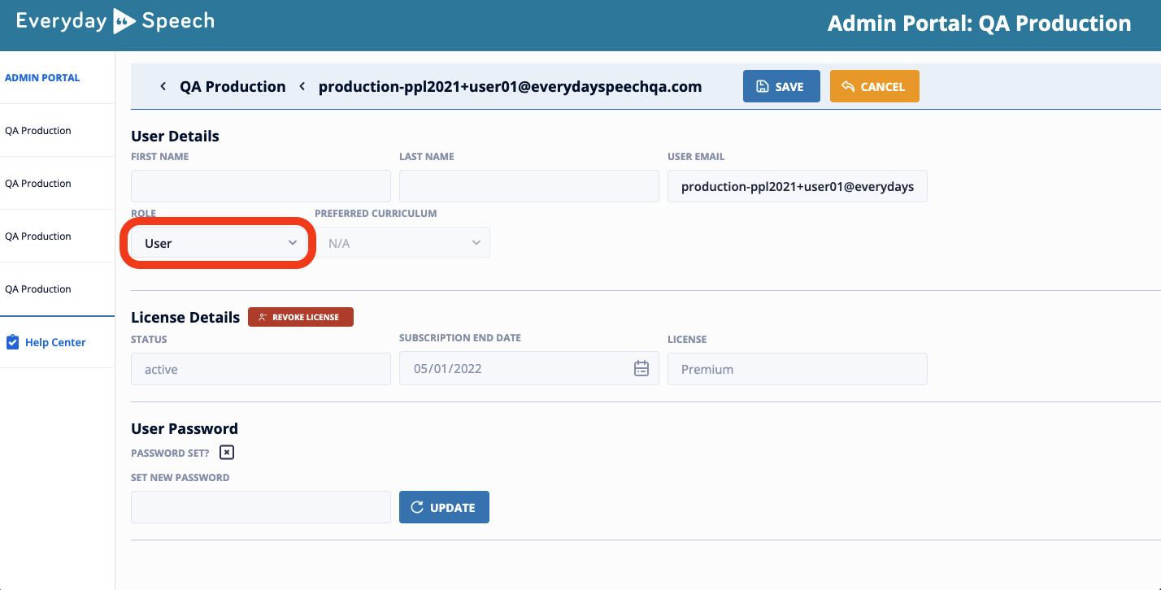Cancel editing the user
Image resolution: width=1161 pixels, height=590 pixels.
[875, 86]
